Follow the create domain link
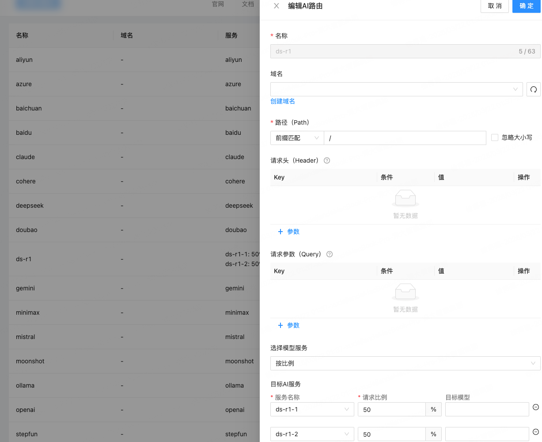542x442 pixels. point(283,101)
